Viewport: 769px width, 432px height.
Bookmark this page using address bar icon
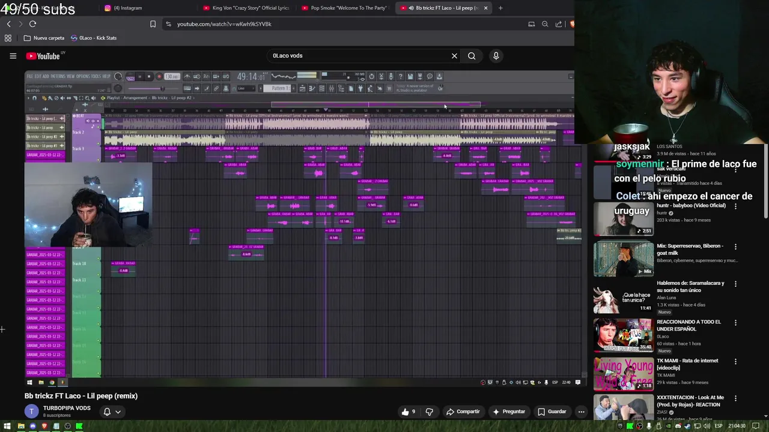(153, 24)
